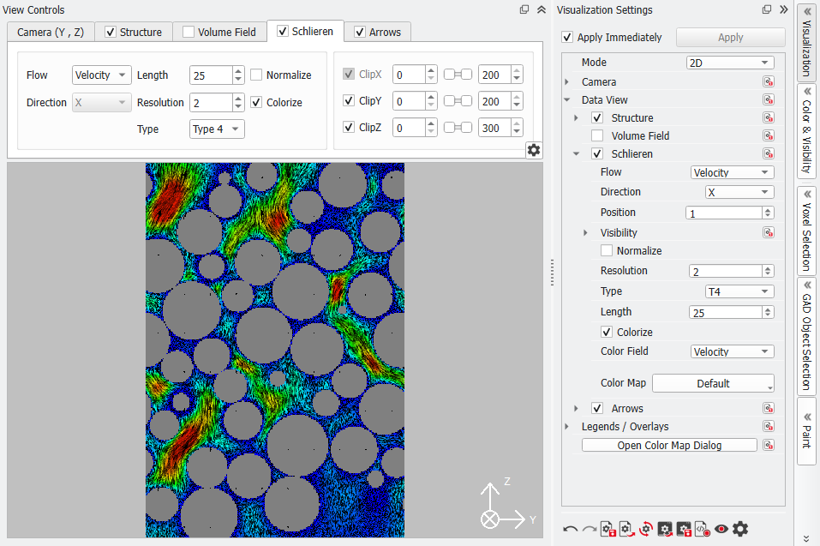Open the Color Field Velocity dropdown
Viewport: 820px width, 546px height.
click(732, 351)
